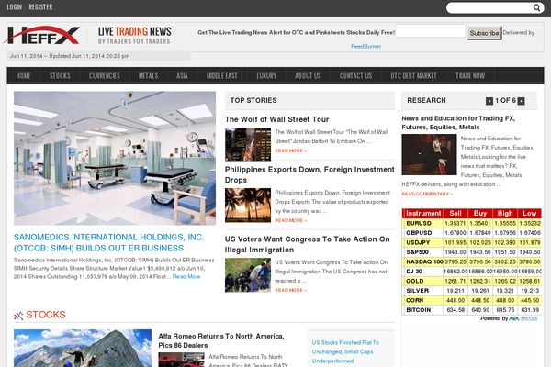Click the High column header
The height and width of the screenshot is (367, 551).
click(x=505, y=214)
